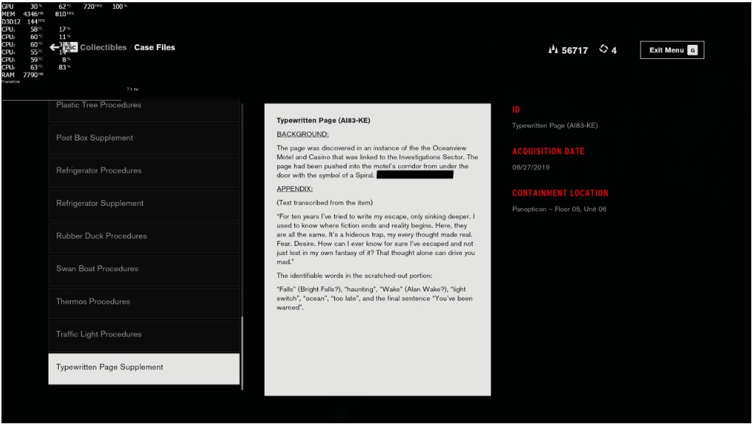The height and width of the screenshot is (424, 752).
Task: Select Traffic Light Procedures entry
Action: point(144,334)
